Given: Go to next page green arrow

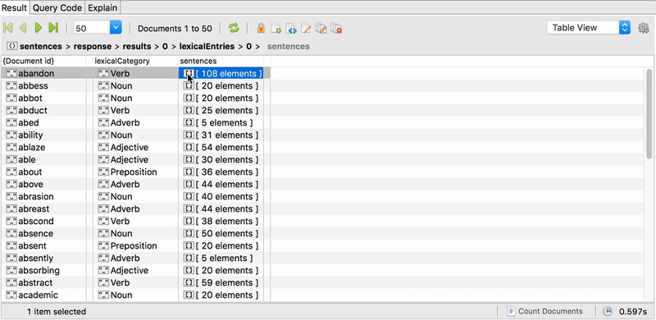Looking at the screenshot, I should pyautogui.click(x=38, y=28).
